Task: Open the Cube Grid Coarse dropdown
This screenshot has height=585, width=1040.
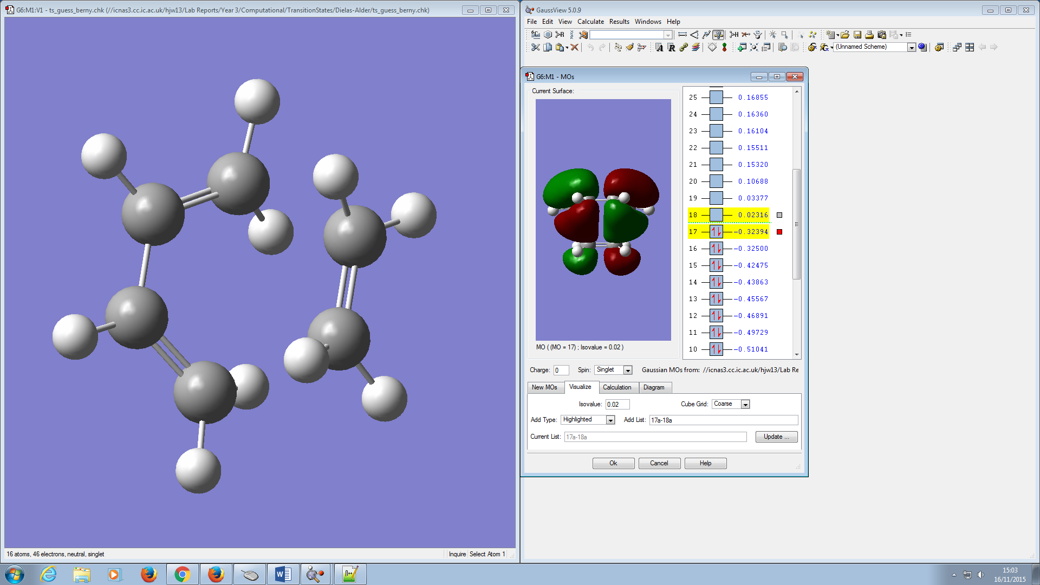Action: click(745, 405)
